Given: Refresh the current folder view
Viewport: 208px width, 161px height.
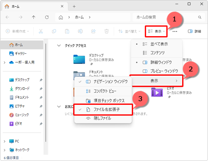Looking at the screenshot, I should click(x=47, y=17).
